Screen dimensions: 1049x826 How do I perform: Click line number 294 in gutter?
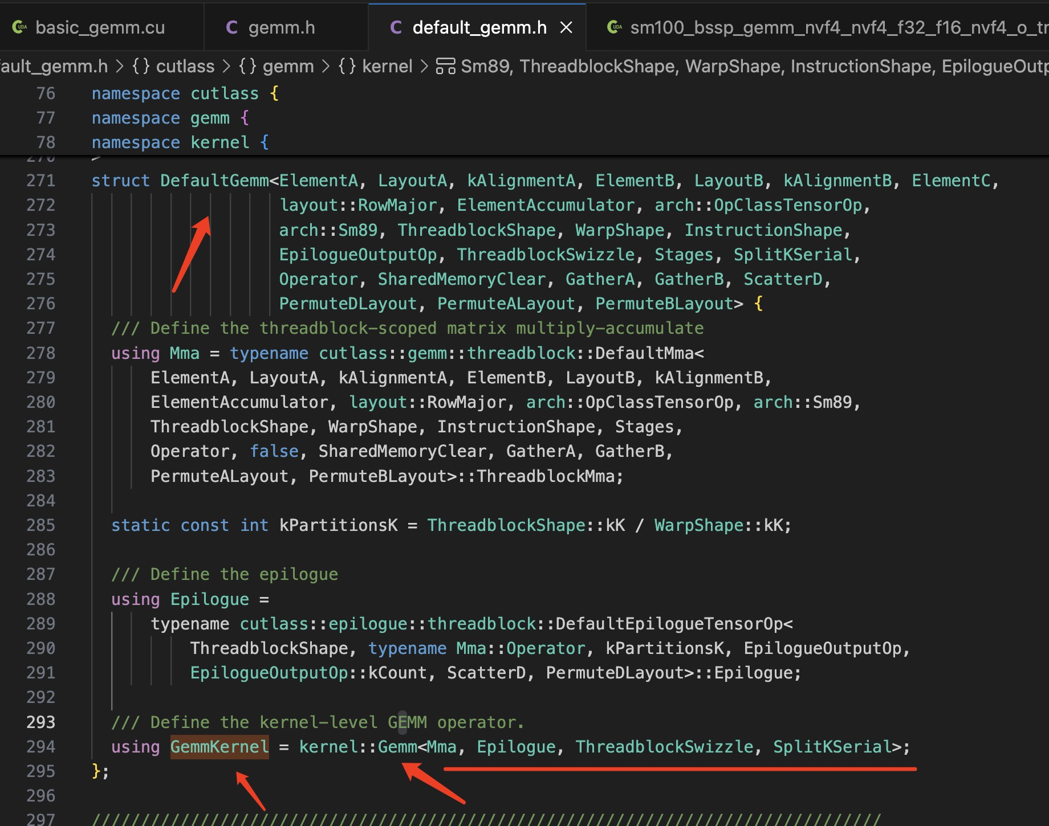[41, 747]
